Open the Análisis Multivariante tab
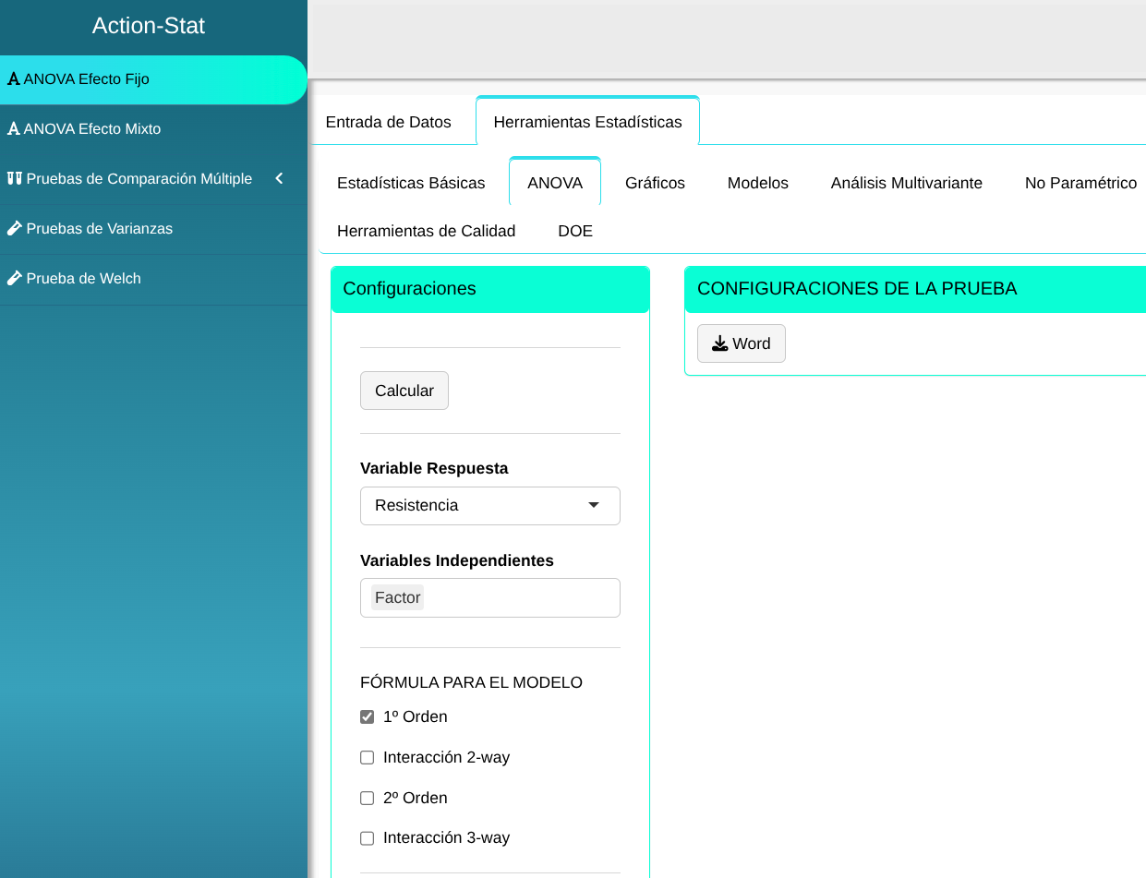Image resolution: width=1146 pixels, height=878 pixels. pyautogui.click(x=906, y=183)
